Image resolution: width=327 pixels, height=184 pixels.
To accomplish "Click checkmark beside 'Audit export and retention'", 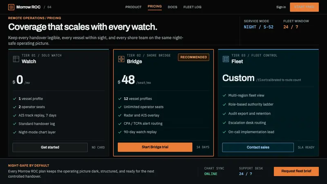I will 224,114.
